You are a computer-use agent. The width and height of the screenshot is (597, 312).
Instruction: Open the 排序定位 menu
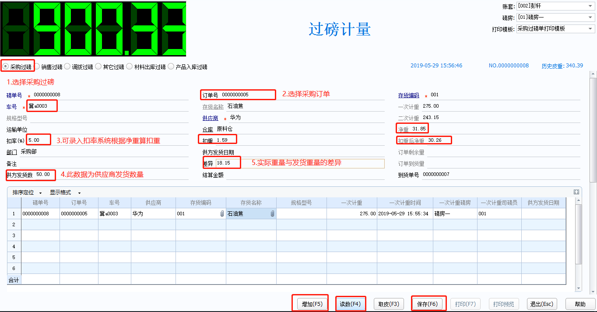[28, 193]
